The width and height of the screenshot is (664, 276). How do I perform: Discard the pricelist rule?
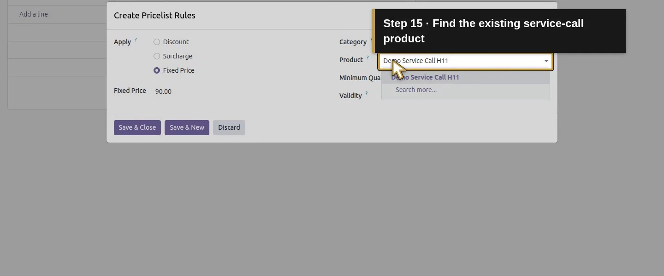point(229,127)
